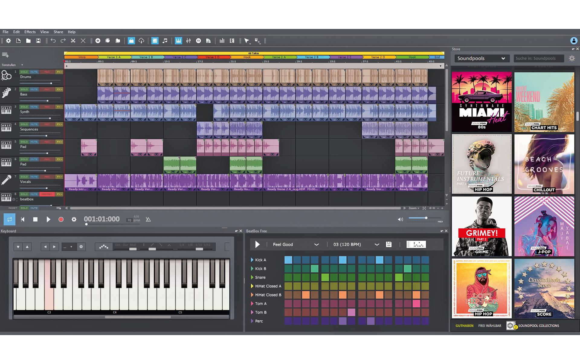Click the position slider under timecode

[x=86, y=224]
